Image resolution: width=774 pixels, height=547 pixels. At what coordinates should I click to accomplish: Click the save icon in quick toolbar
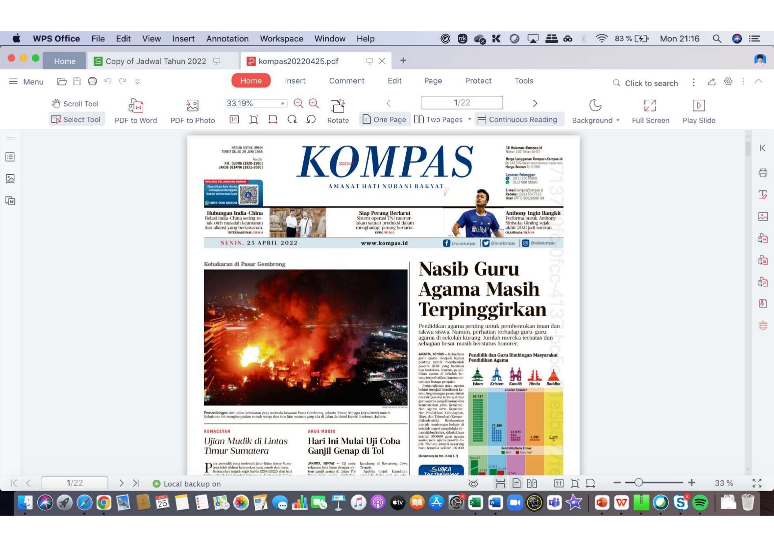[77, 81]
